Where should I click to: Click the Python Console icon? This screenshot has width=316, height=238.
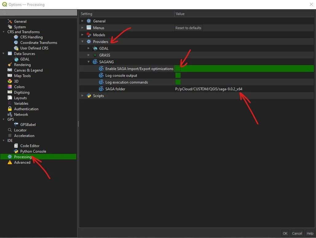tap(16, 151)
